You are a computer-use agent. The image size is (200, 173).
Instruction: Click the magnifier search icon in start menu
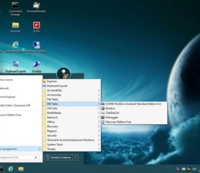(36, 158)
